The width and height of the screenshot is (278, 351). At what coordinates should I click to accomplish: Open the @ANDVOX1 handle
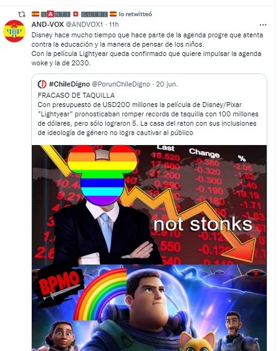[x=84, y=24]
